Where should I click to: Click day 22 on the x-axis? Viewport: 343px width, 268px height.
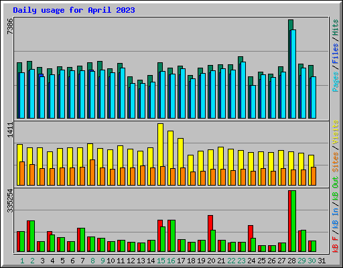[231, 261]
